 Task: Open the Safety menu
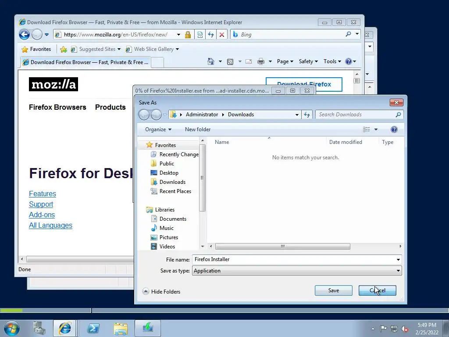[308, 61]
